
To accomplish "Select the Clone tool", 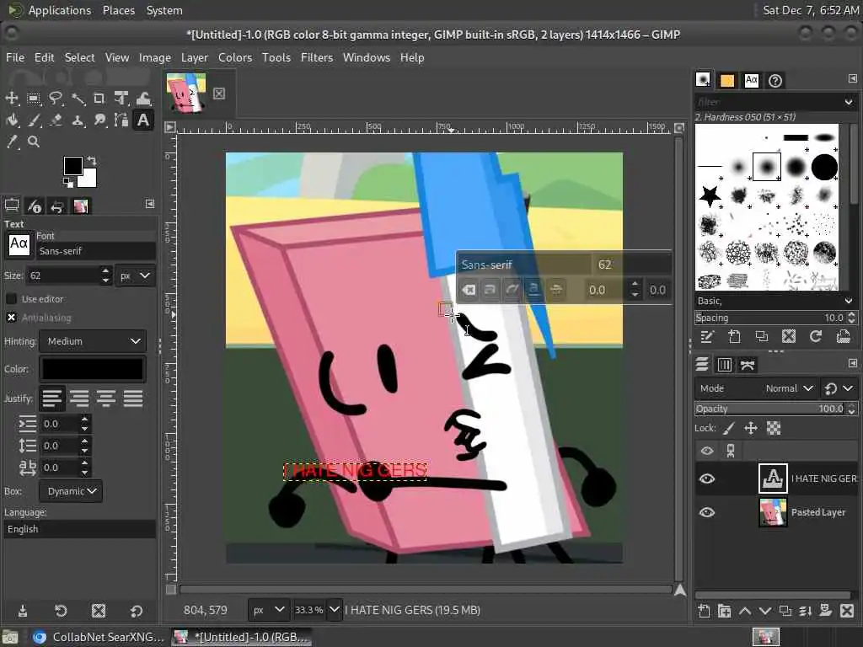I will pyautogui.click(x=78, y=120).
